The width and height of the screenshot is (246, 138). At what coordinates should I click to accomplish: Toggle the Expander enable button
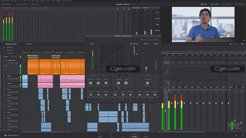[93, 76]
